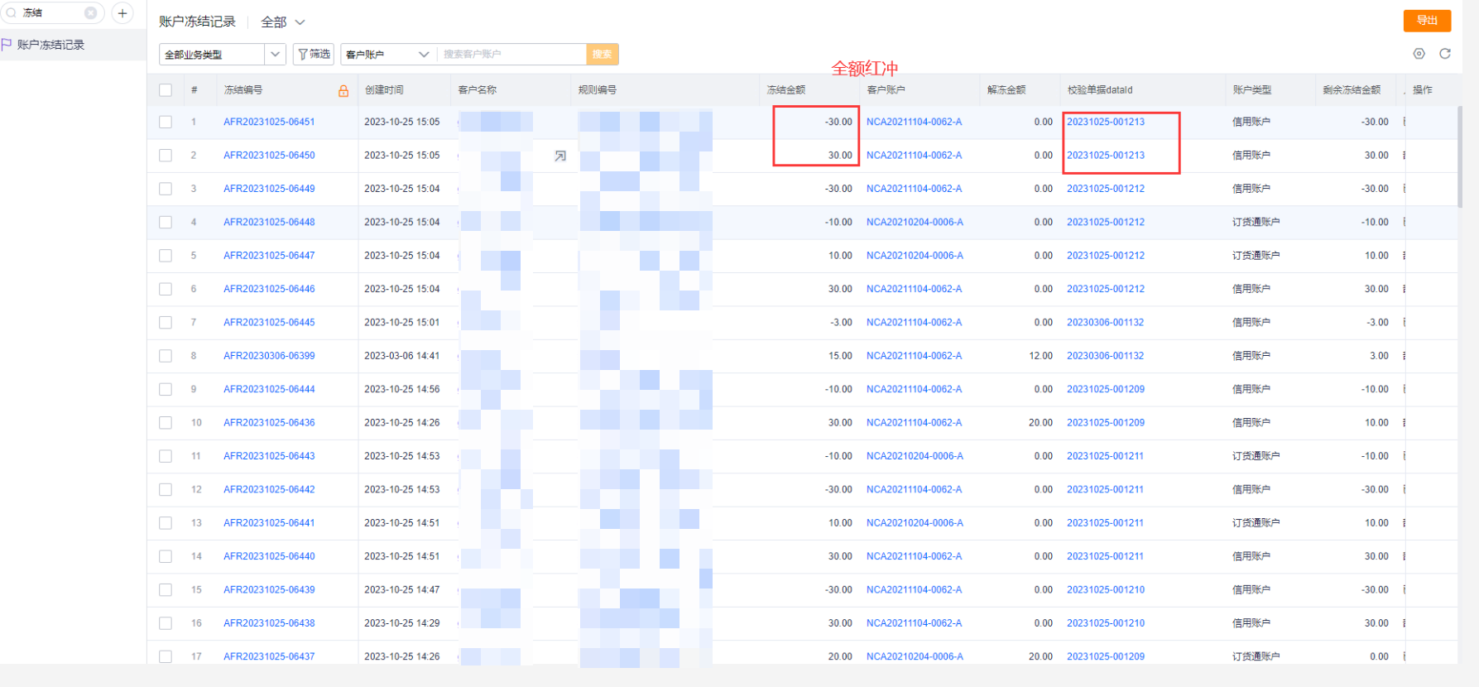Check the box for row AFR20230306-06399
The width and height of the screenshot is (1479, 687).
[166, 356]
